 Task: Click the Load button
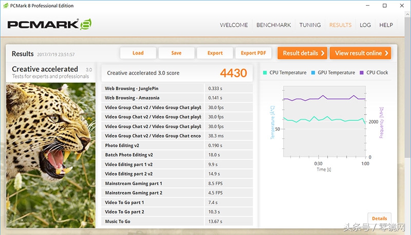[x=138, y=53]
